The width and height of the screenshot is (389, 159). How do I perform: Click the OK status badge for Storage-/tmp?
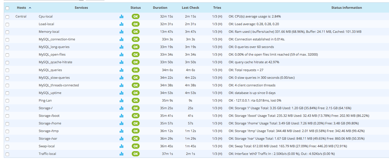(136, 131)
